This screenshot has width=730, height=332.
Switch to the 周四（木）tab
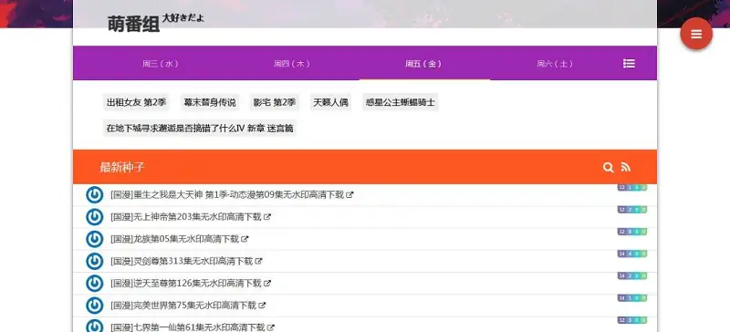[292, 63]
